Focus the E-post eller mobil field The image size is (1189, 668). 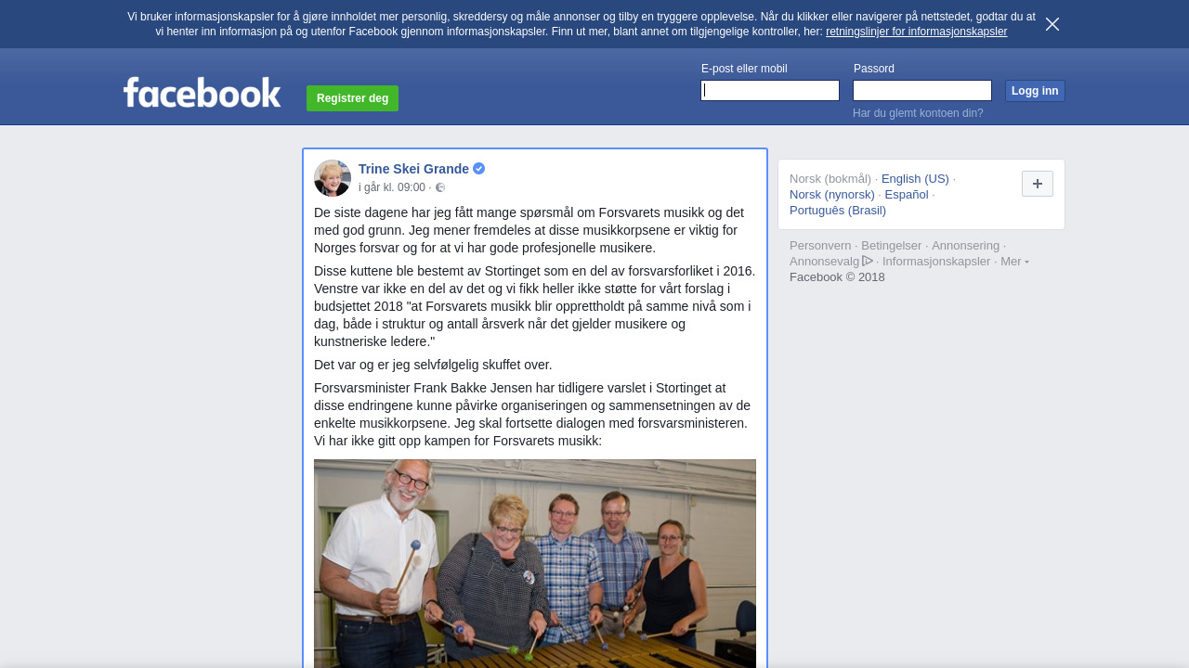click(x=770, y=90)
